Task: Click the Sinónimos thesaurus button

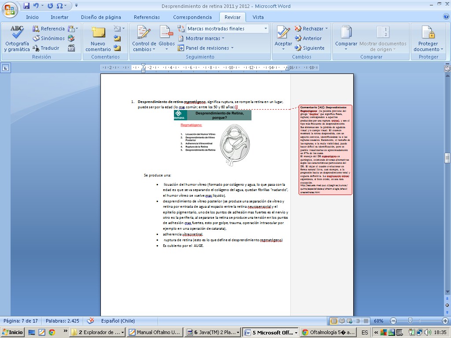Action: tap(48, 38)
